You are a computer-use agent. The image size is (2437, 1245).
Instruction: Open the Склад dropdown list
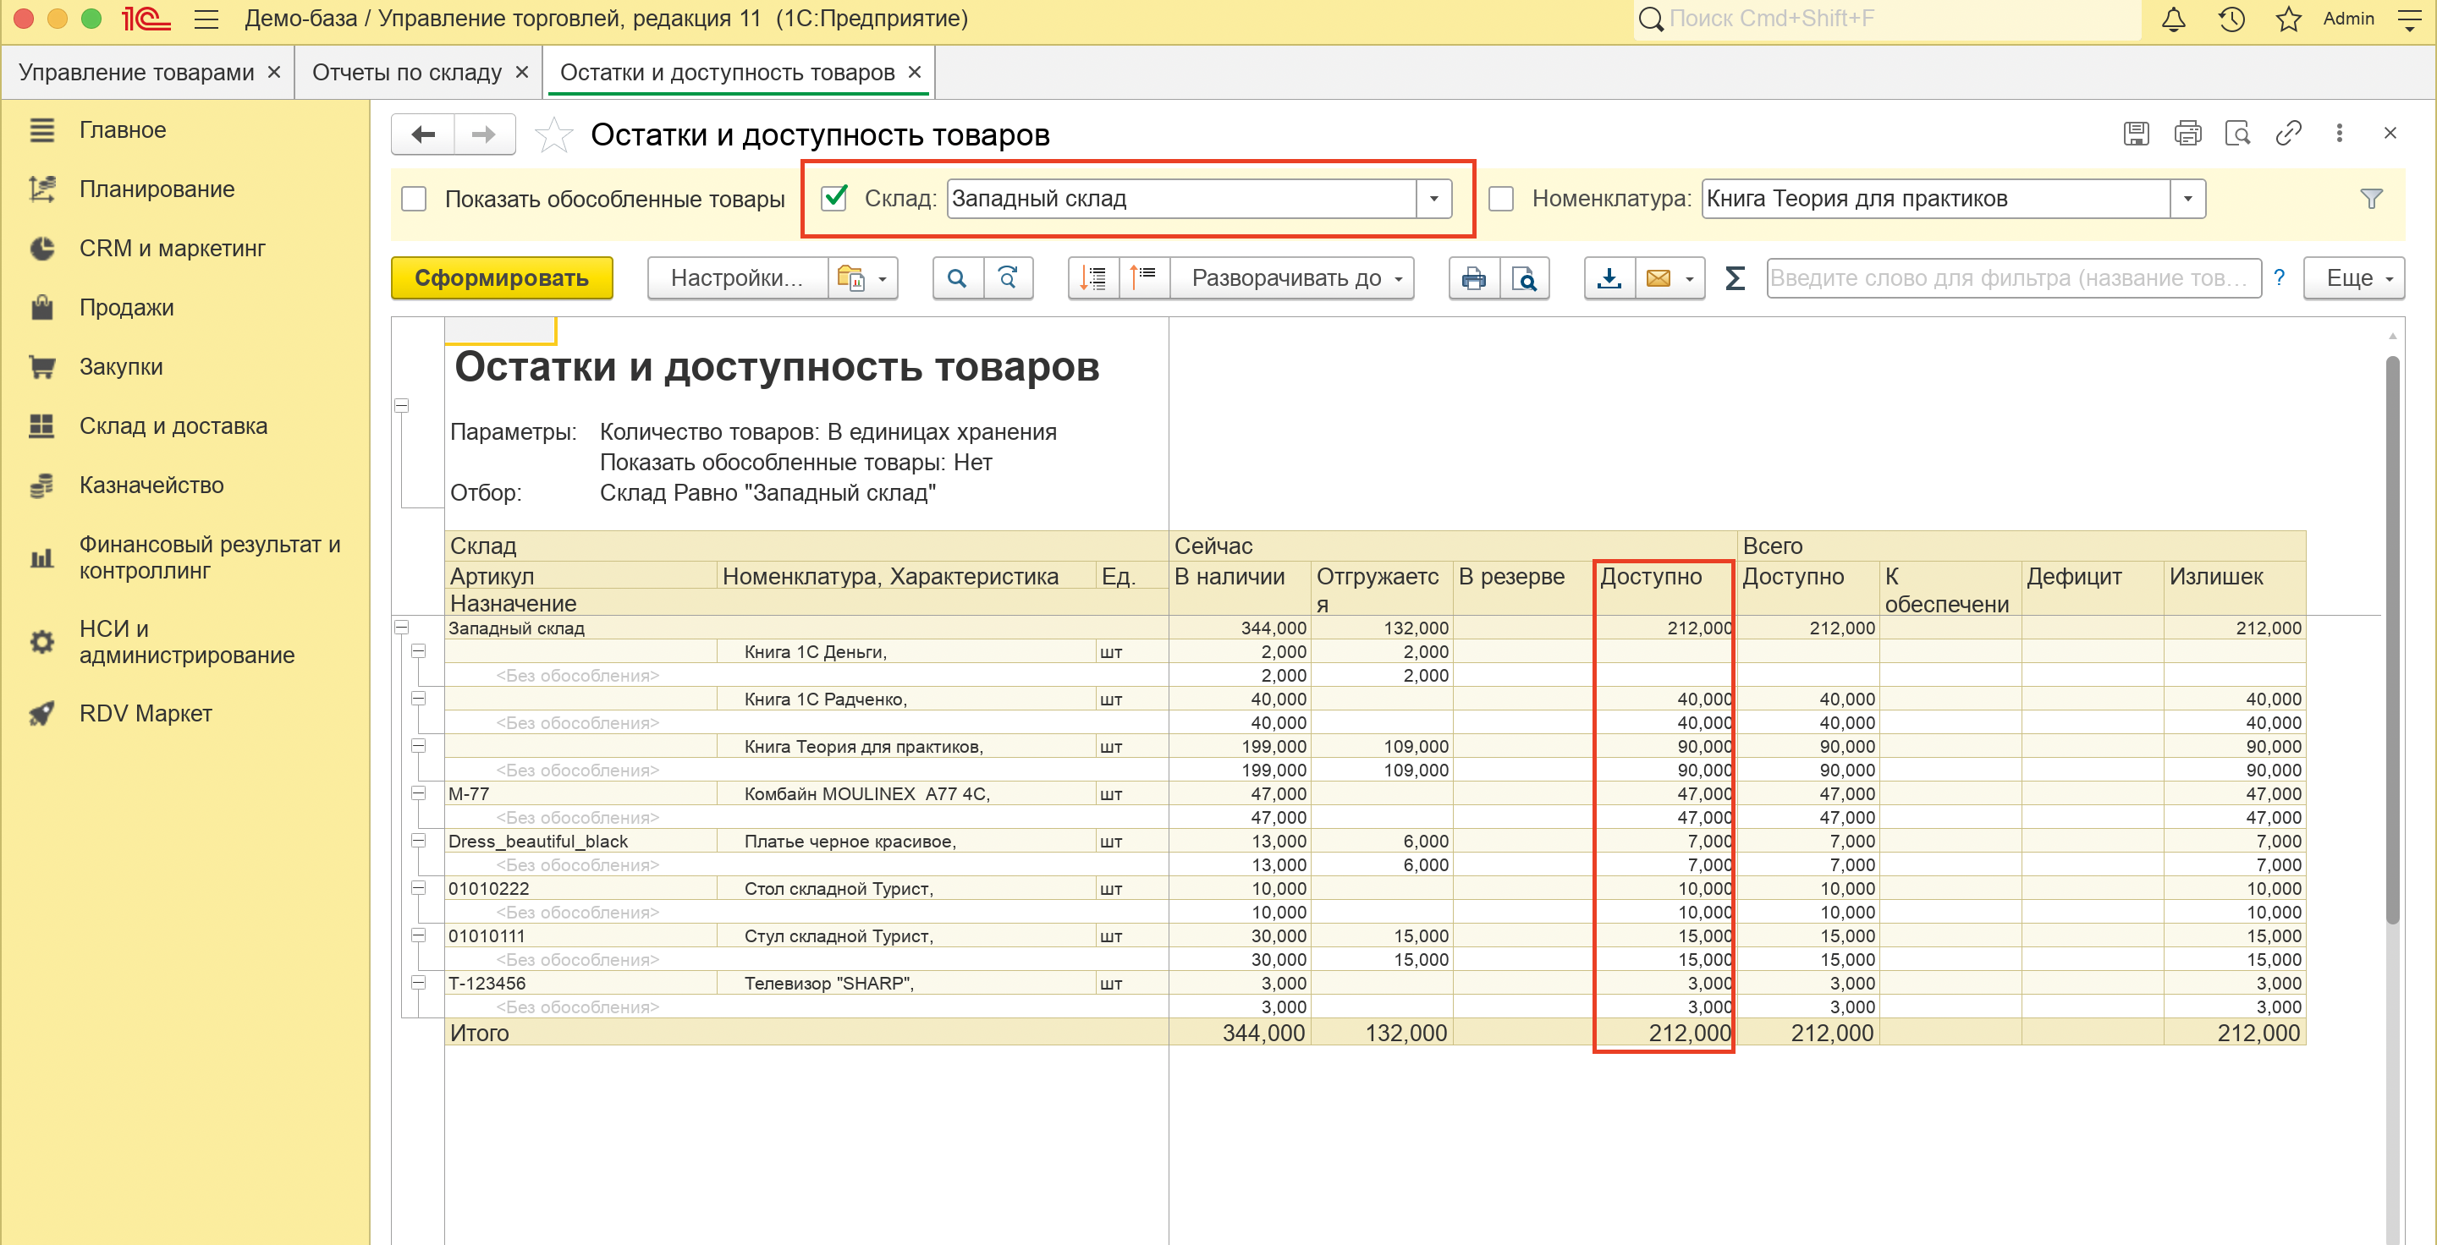tap(1434, 199)
